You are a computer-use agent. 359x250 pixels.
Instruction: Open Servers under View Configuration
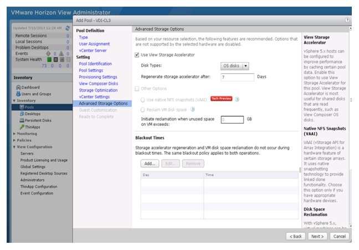point(27,154)
